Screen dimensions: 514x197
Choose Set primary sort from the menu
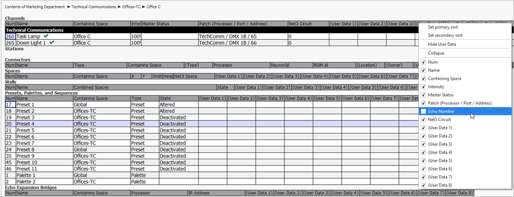[x=465, y=27]
